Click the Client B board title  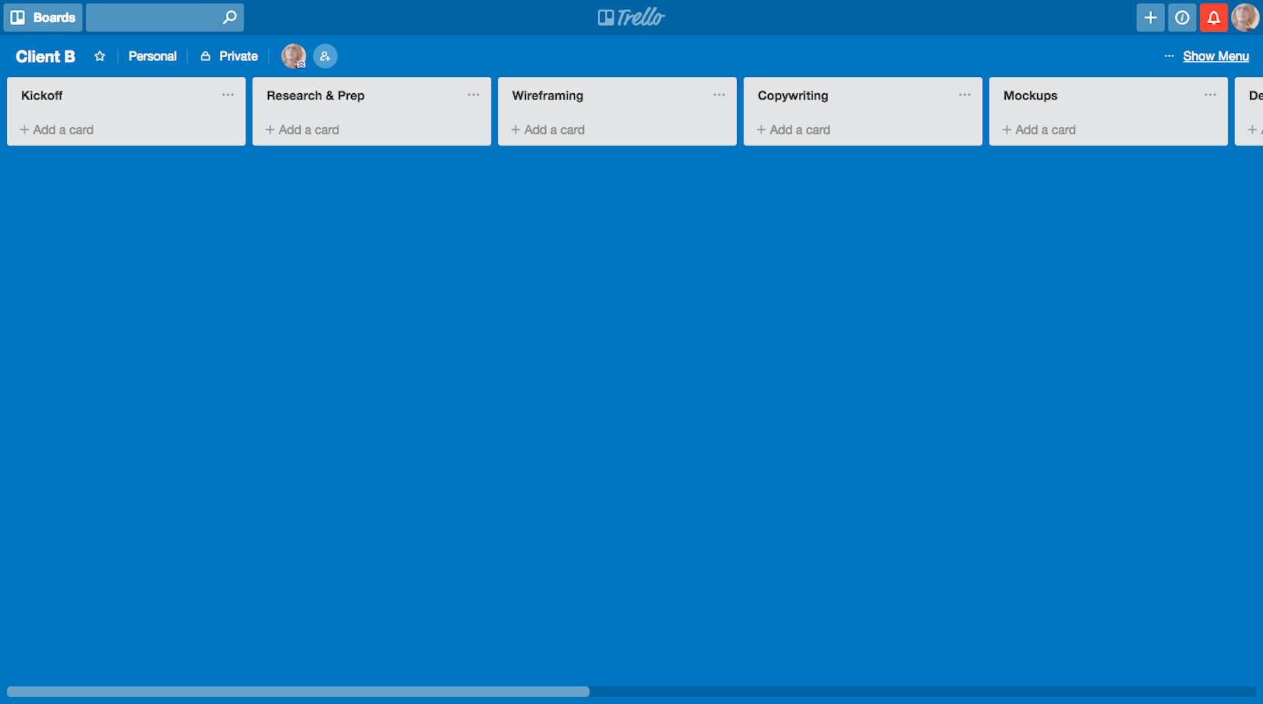tap(46, 56)
